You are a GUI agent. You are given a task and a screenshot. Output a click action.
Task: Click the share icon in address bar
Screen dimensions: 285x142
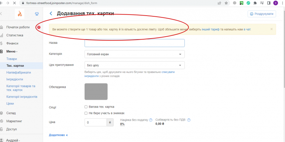(x=219, y=3)
